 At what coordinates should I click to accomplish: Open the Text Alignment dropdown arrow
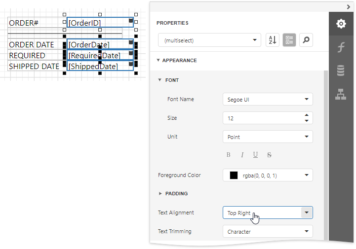click(x=307, y=213)
